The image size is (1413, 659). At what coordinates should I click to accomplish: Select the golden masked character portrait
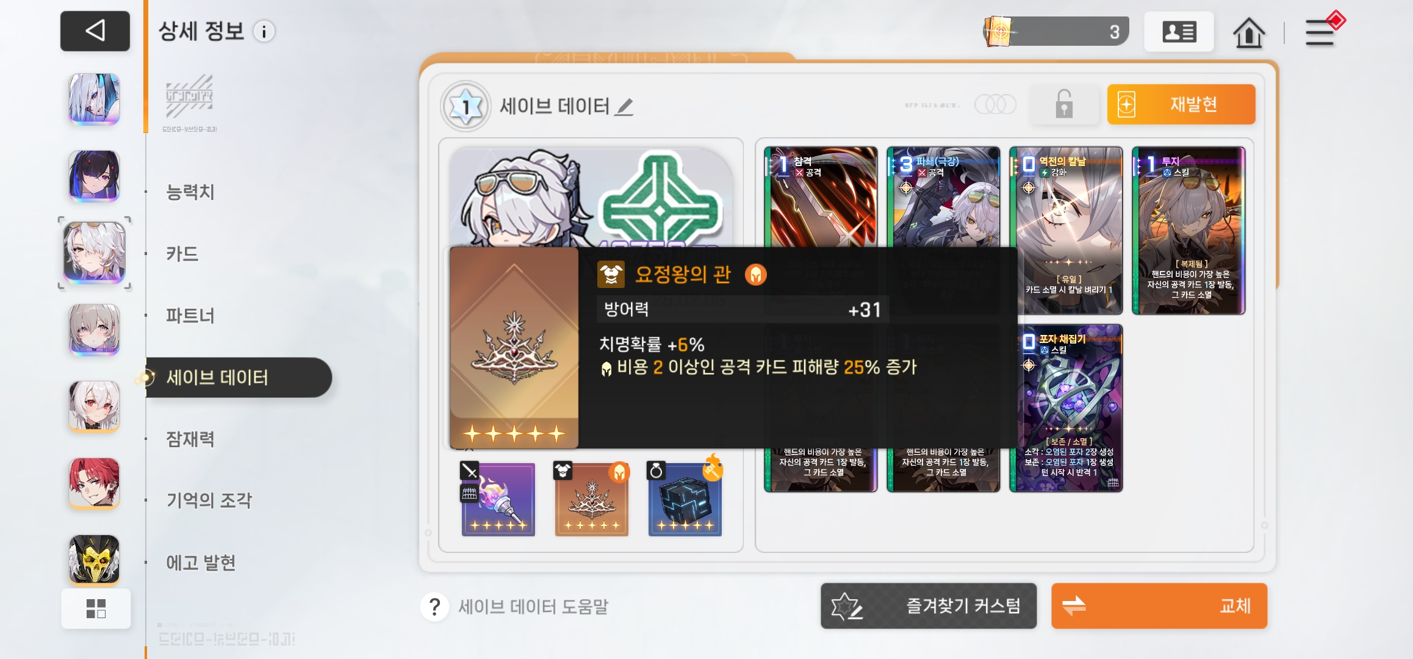click(94, 560)
